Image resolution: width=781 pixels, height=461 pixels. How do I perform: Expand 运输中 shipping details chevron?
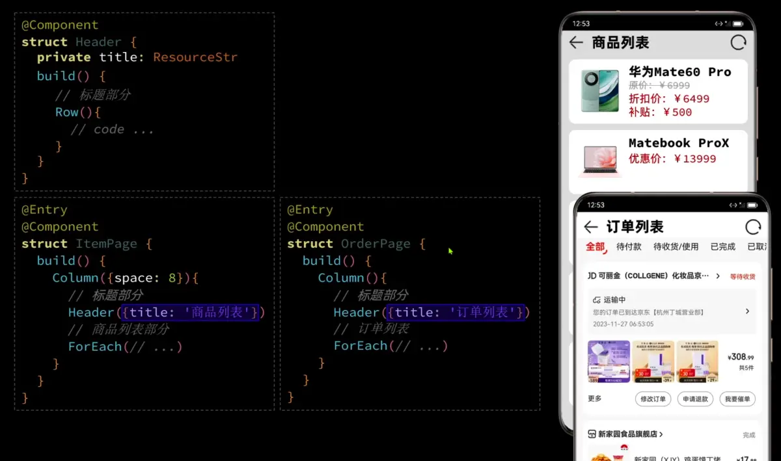747,311
